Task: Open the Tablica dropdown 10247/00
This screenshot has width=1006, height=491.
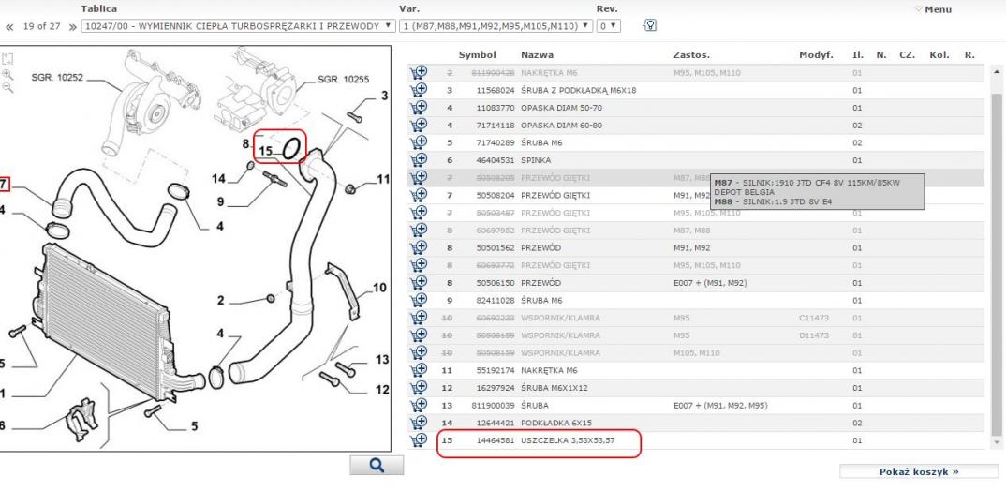Action: point(238,26)
